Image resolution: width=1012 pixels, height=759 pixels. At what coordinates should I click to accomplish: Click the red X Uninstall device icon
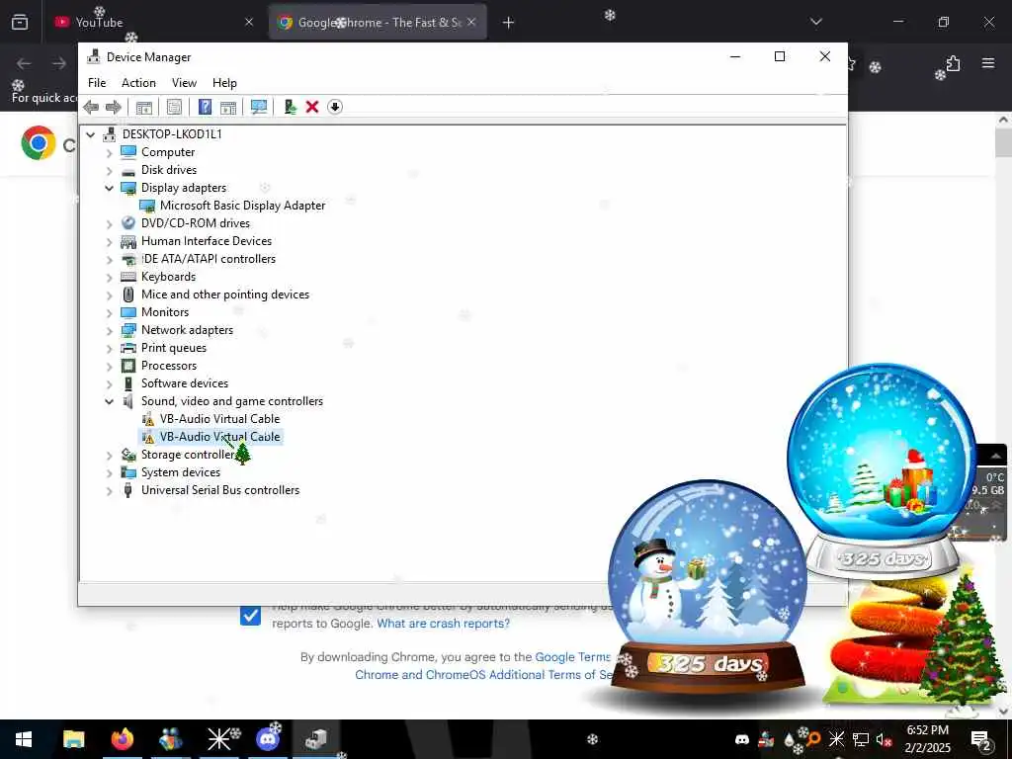tap(312, 107)
